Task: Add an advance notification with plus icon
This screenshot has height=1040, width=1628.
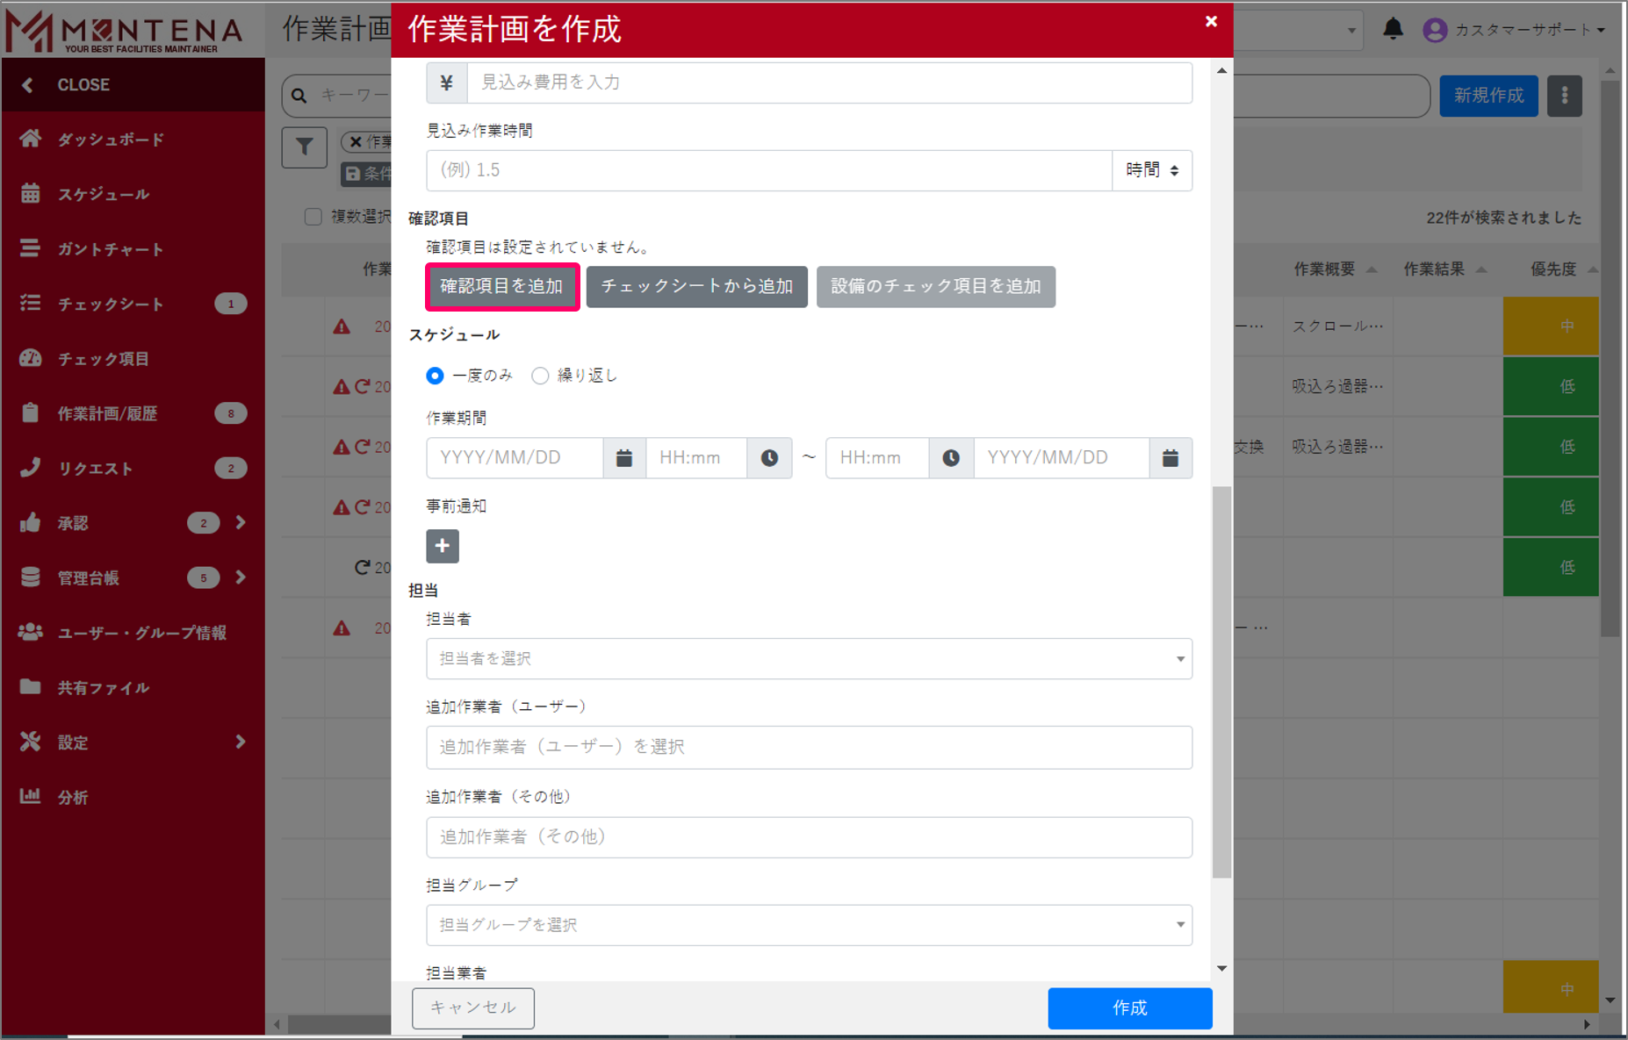Action: click(x=443, y=546)
